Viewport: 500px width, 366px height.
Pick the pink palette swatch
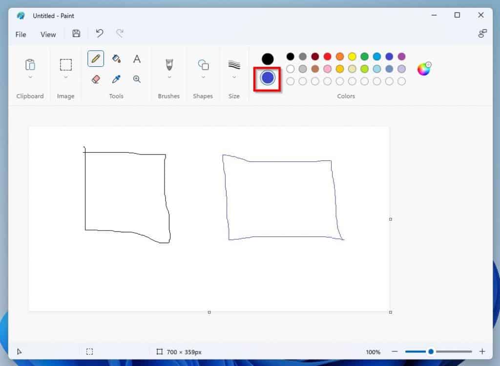tap(328, 69)
